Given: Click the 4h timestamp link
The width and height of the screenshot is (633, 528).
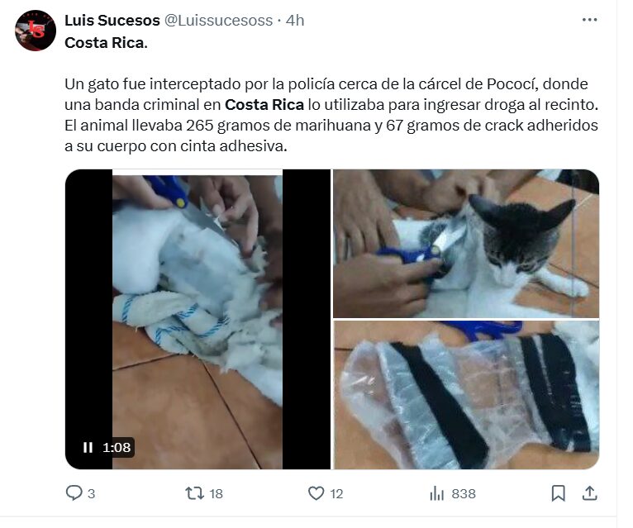Looking at the screenshot, I should (x=295, y=20).
